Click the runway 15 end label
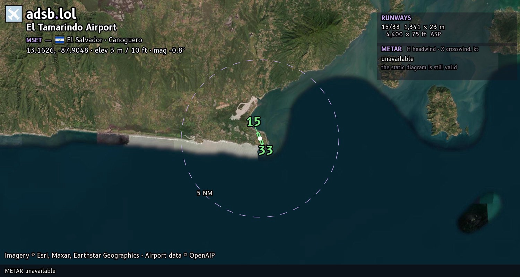 [x=254, y=122]
